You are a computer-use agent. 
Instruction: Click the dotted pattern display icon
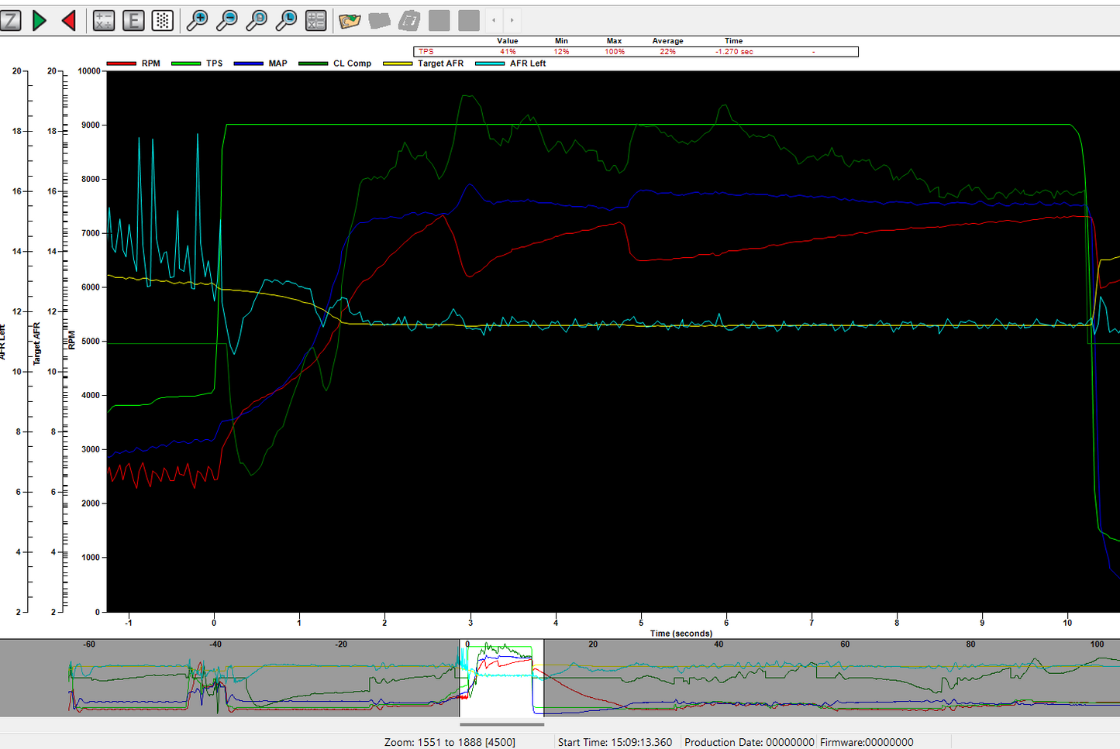click(x=162, y=20)
